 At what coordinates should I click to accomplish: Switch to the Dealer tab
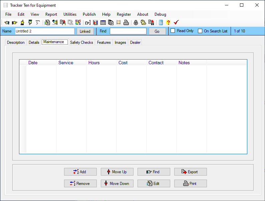[135, 42]
